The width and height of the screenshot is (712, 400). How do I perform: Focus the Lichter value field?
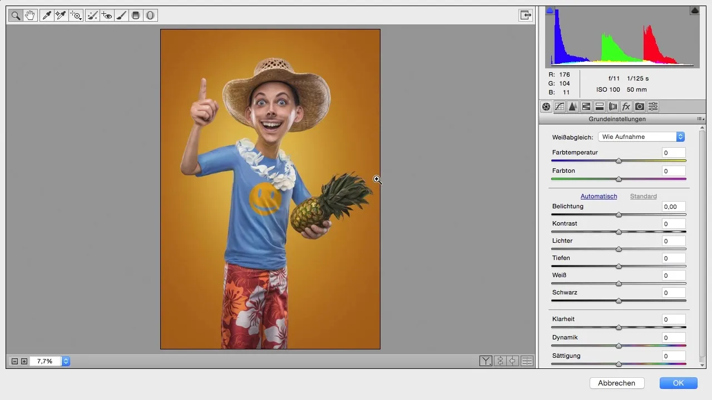click(x=674, y=241)
